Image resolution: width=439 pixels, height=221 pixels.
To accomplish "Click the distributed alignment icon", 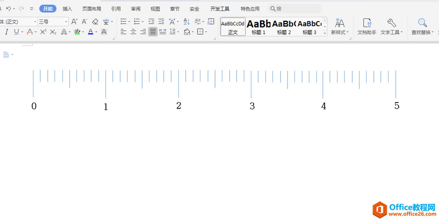I will point(162,32).
